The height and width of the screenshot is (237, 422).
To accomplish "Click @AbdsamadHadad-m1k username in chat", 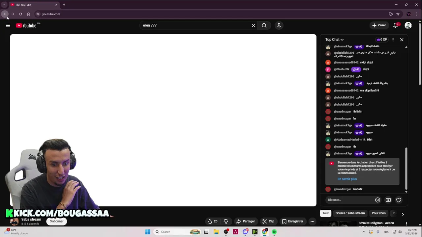I will (349, 140).
